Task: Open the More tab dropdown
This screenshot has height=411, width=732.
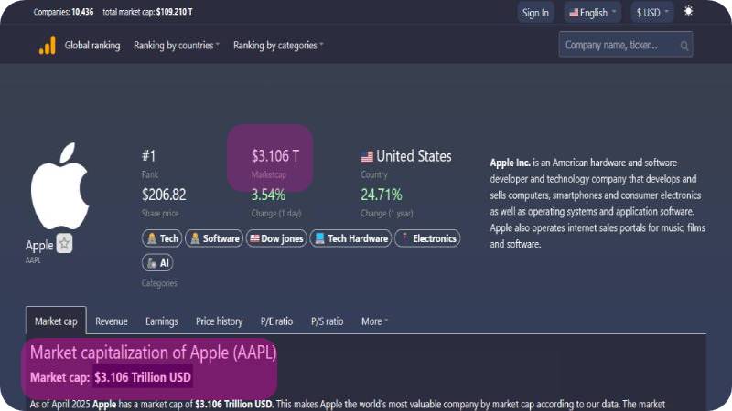Action: (374, 321)
